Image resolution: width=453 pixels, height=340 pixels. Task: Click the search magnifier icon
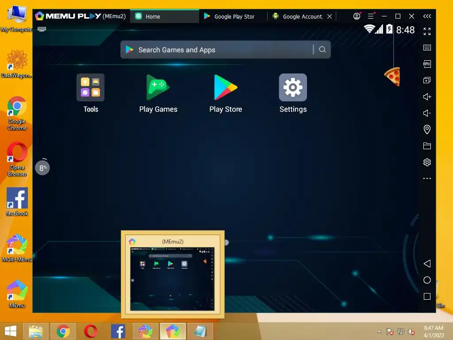(x=322, y=50)
